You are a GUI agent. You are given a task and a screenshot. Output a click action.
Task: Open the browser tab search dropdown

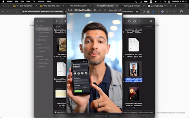186,6
